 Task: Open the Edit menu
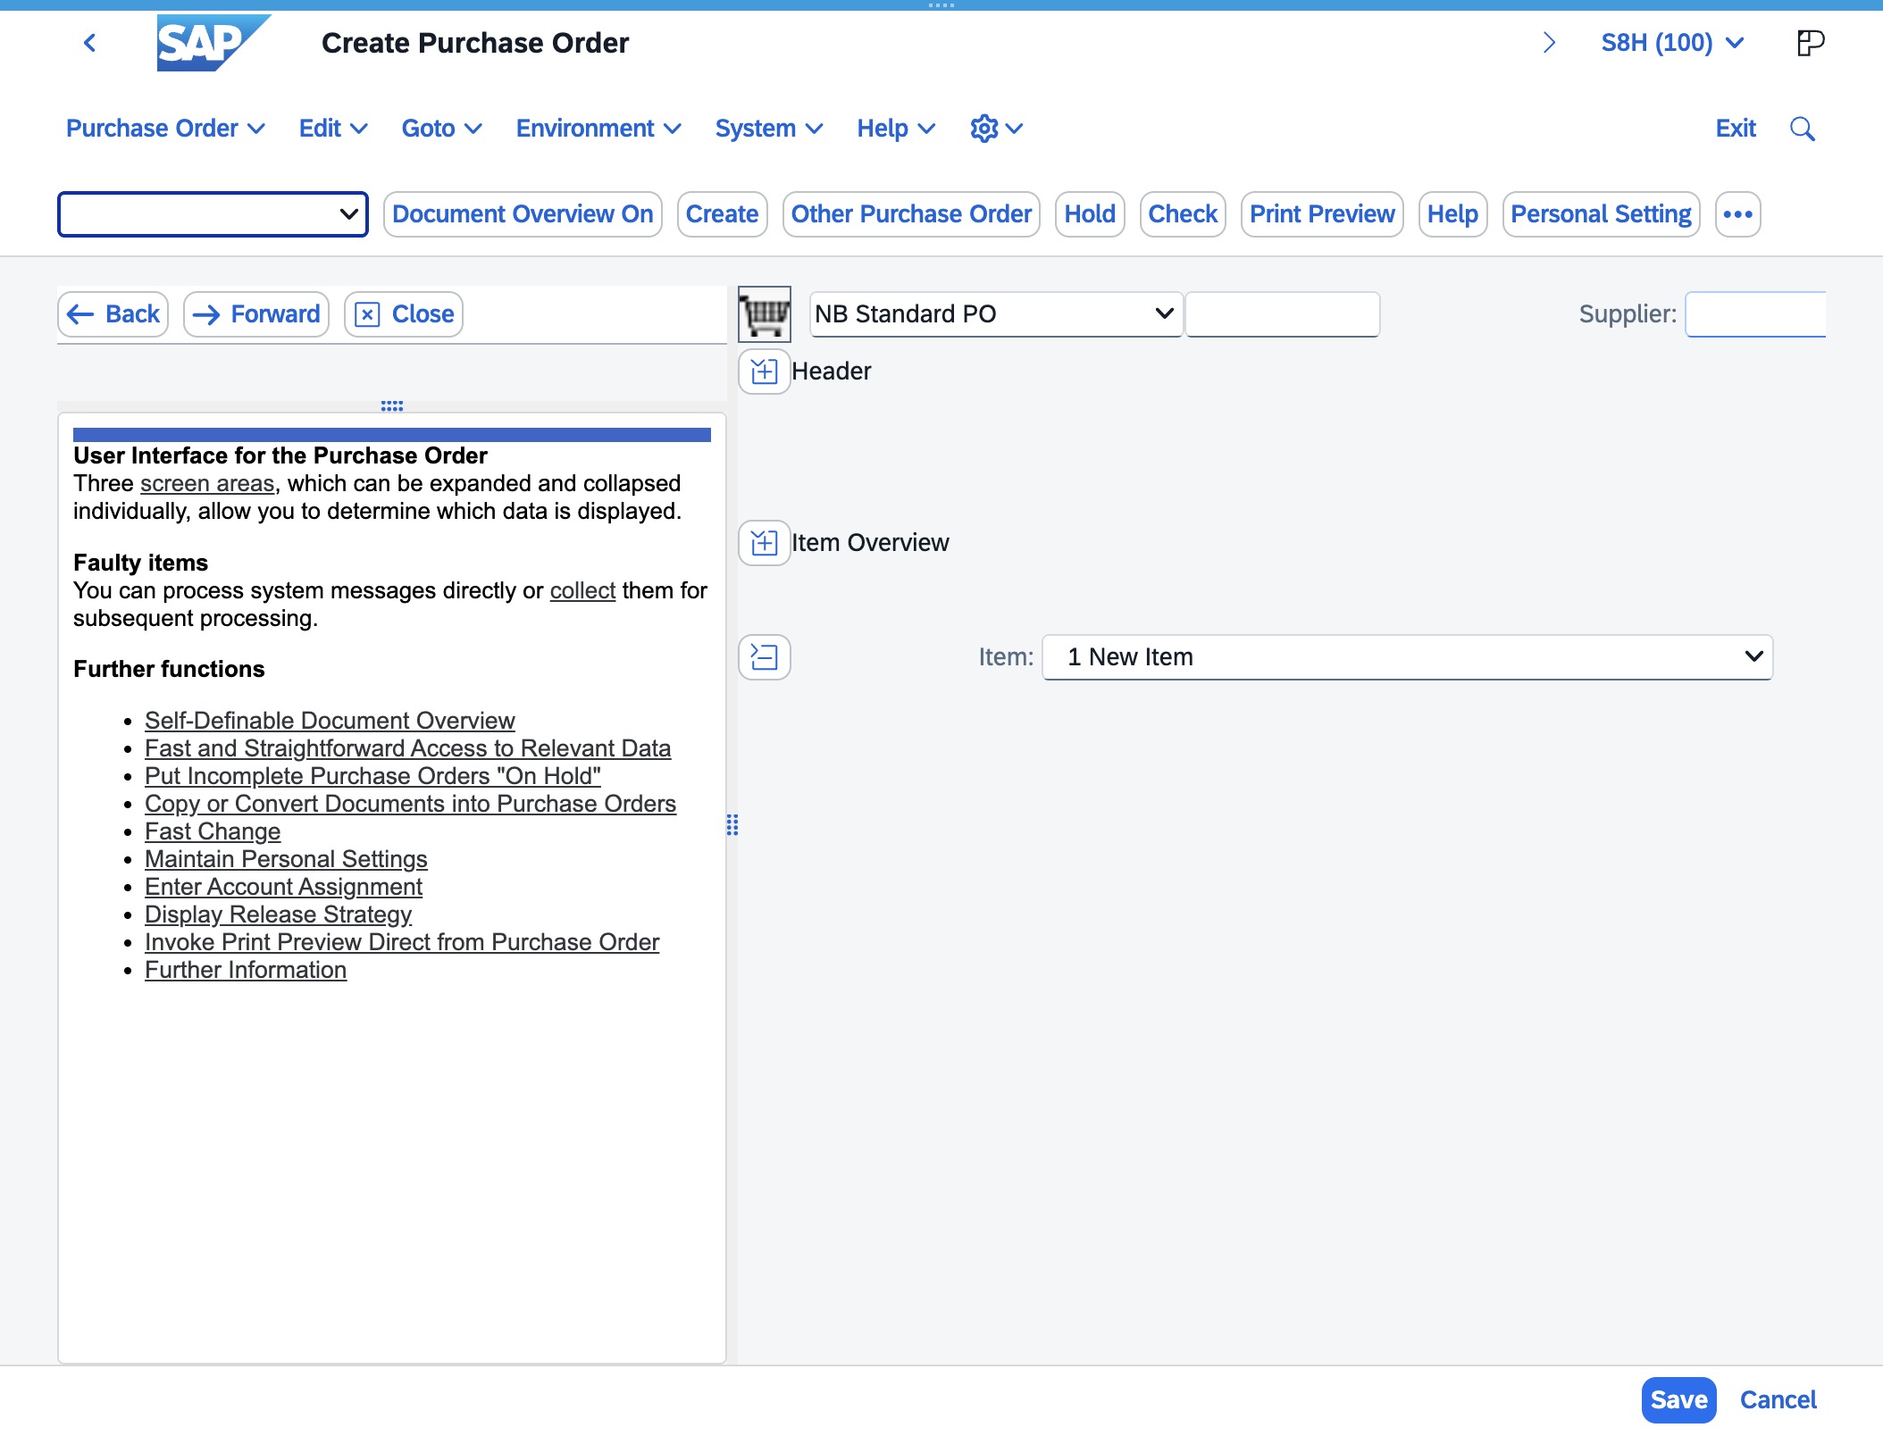pos(333,129)
